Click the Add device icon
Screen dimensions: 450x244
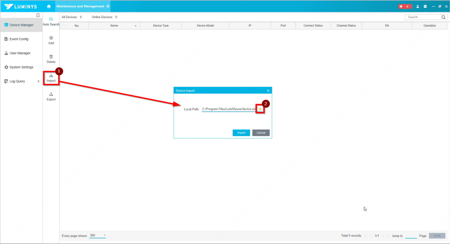[51, 40]
